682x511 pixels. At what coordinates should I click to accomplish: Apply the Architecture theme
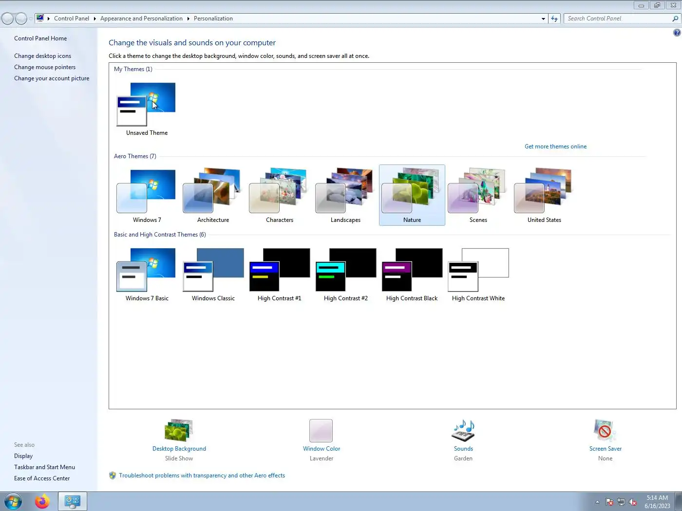tap(213, 195)
